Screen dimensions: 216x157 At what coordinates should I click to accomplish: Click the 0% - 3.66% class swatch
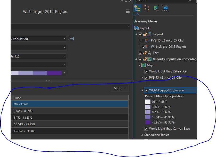tap(148, 102)
